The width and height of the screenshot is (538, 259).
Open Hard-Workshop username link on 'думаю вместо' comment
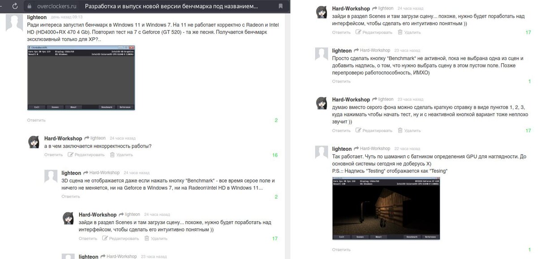351,99
